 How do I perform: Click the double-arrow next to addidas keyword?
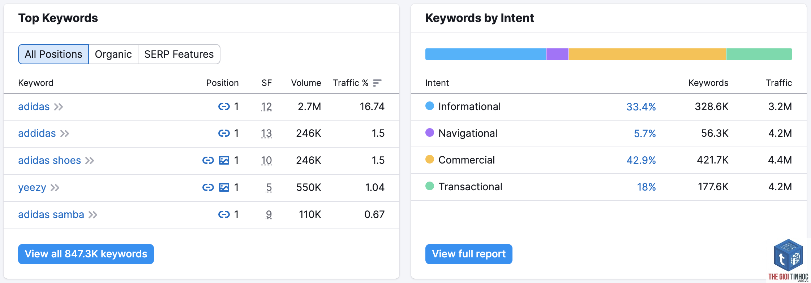[x=65, y=134]
